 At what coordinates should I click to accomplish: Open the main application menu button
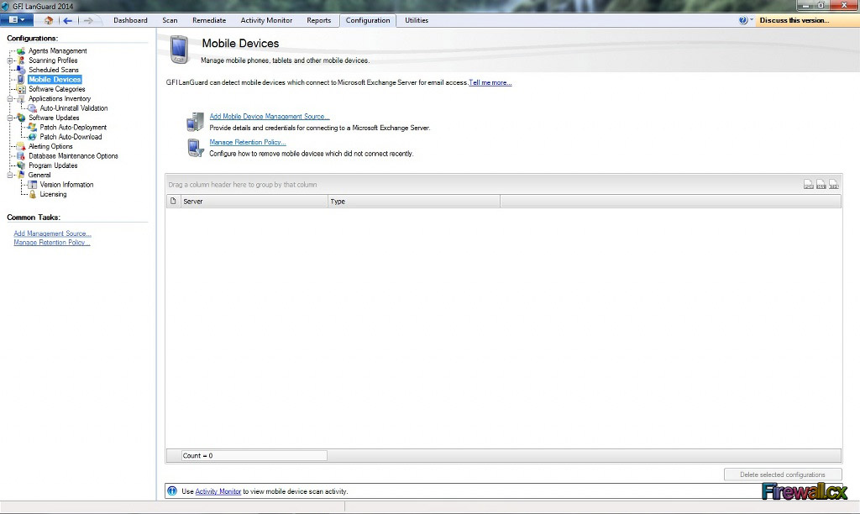(x=17, y=20)
